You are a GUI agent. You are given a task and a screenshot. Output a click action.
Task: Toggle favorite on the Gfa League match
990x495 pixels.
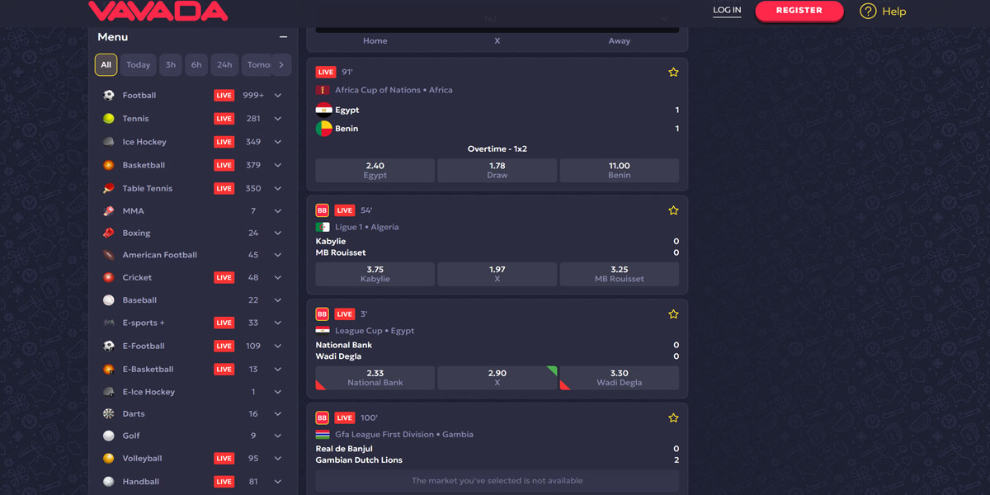(x=673, y=417)
